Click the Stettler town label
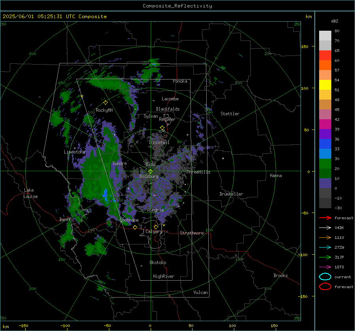 pos(230,114)
